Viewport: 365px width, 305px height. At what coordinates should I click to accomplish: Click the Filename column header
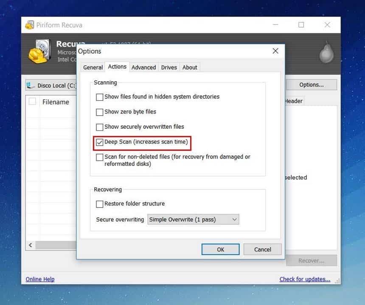(x=56, y=102)
